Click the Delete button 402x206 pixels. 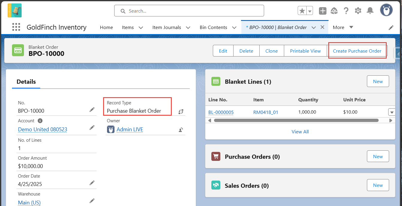pos(246,51)
